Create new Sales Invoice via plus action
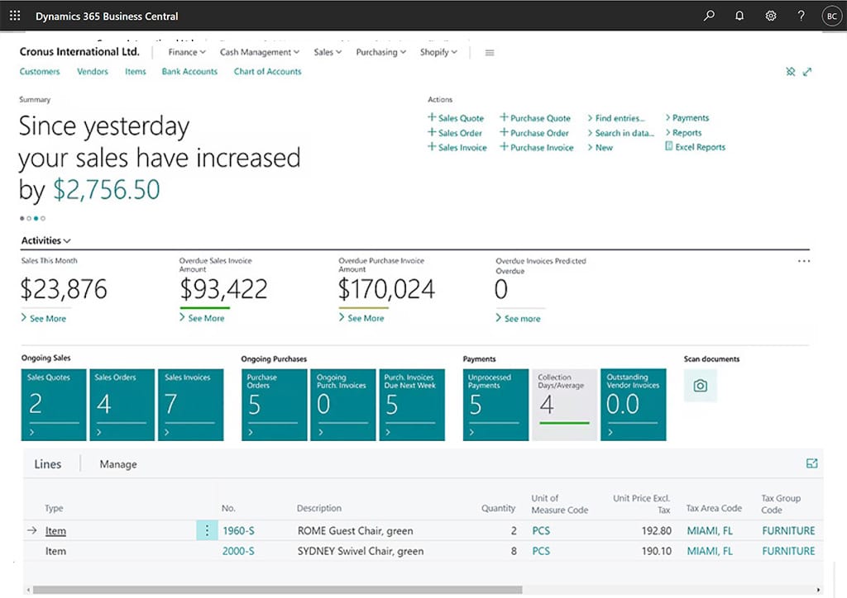Screen dimensions: 847x598 click(x=457, y=147)
